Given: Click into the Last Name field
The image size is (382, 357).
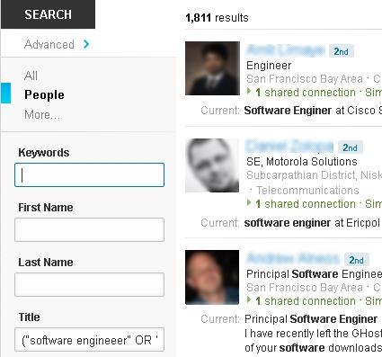Looking at the screenshot, I should (89, 284).
